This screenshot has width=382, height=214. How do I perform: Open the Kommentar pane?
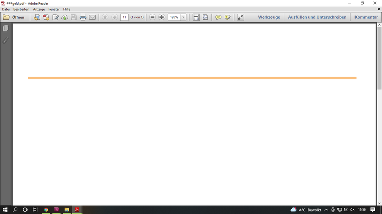coord(366,17)
